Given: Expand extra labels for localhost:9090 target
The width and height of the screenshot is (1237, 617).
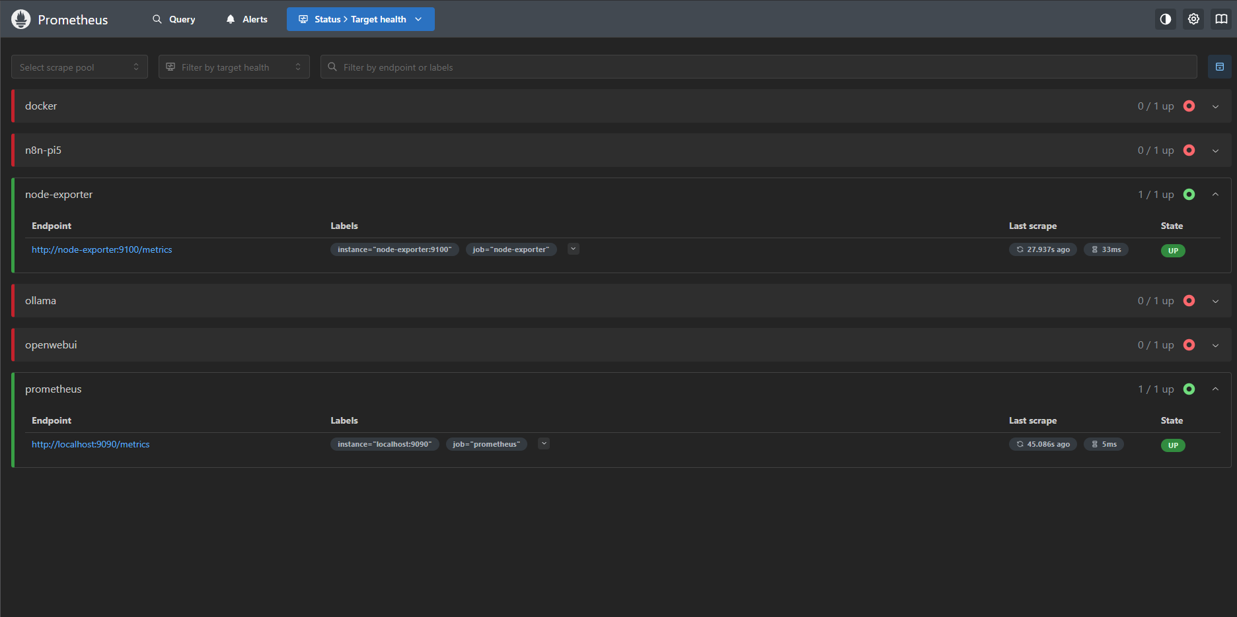Looking at the screenshot, I should point(544,443).
